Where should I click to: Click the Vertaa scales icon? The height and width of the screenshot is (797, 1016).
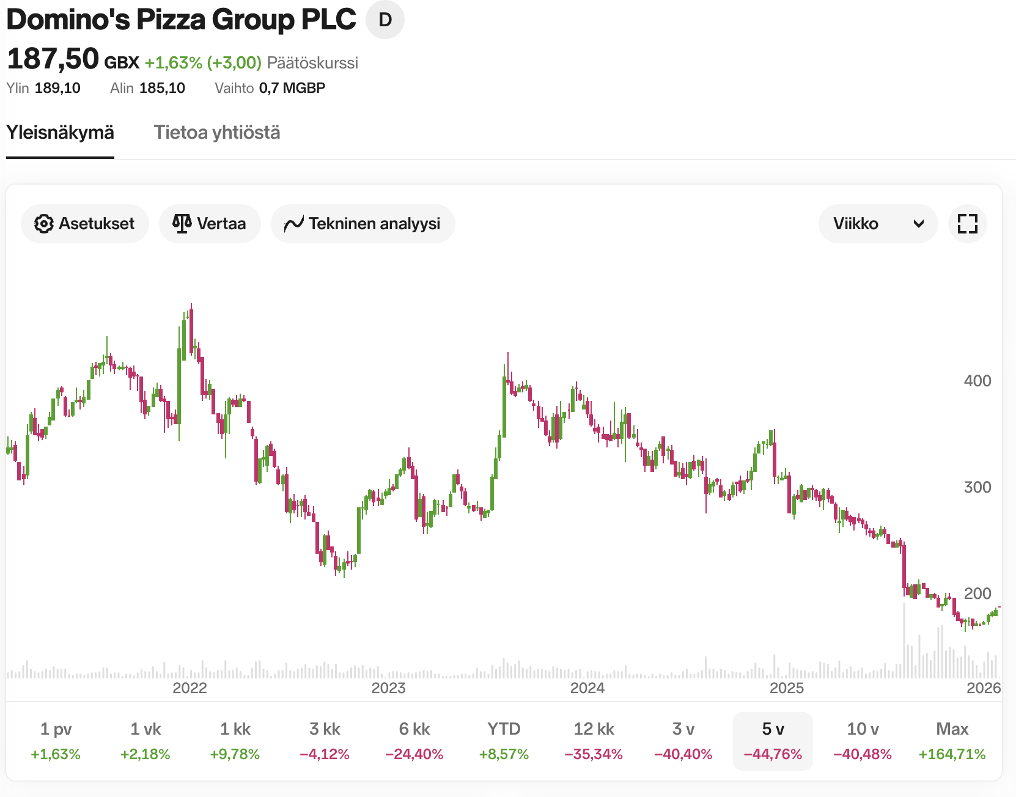(x=182, y=224)
